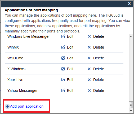The image size is (134, 114).
Task: Choose Delete for WSDEmo
Action: (x=99, y=58)
